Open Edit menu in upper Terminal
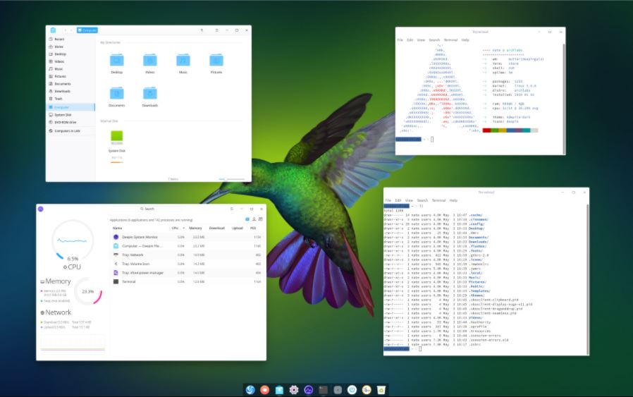Viewport: 633px width, 397px height. (x=410, y=40)
